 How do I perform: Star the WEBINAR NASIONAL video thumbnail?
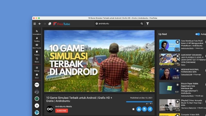177,70
